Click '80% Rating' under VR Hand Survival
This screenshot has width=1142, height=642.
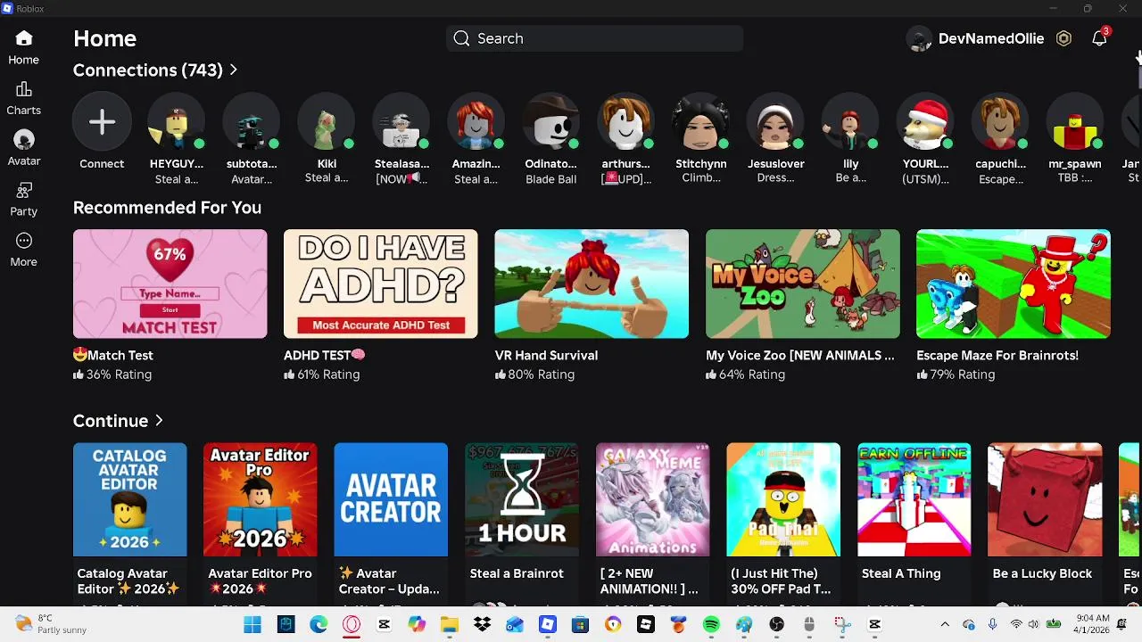(x=542, y=374)
